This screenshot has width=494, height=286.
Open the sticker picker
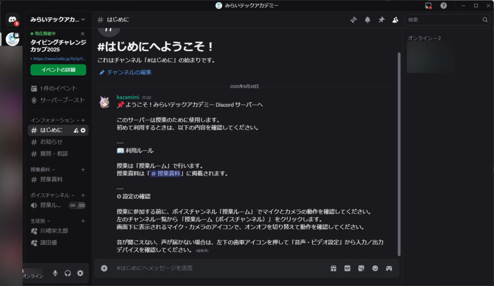361,268
